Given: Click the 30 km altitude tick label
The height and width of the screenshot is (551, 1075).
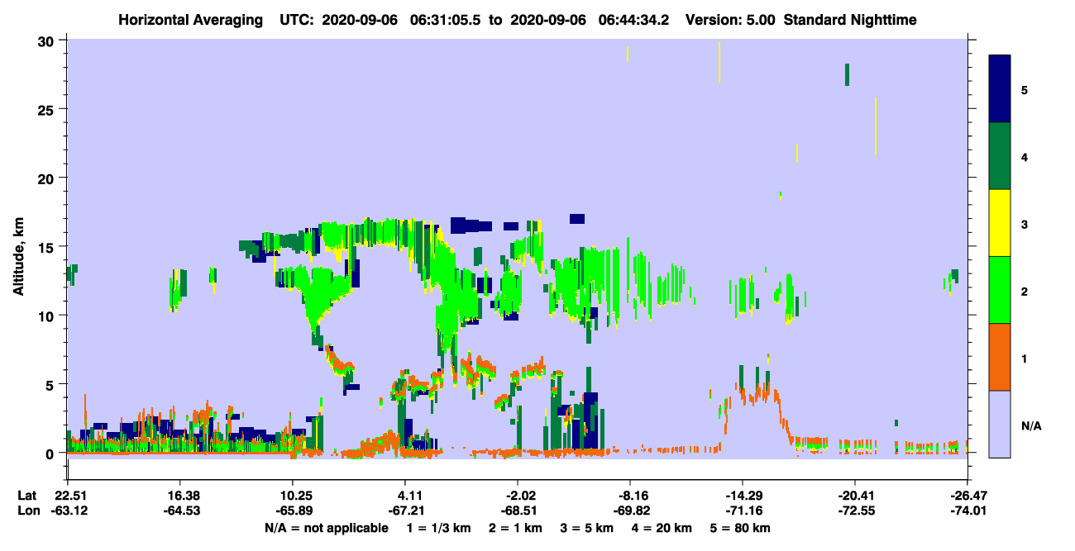Looking at the screenshot, I should (x=48, y=40).
